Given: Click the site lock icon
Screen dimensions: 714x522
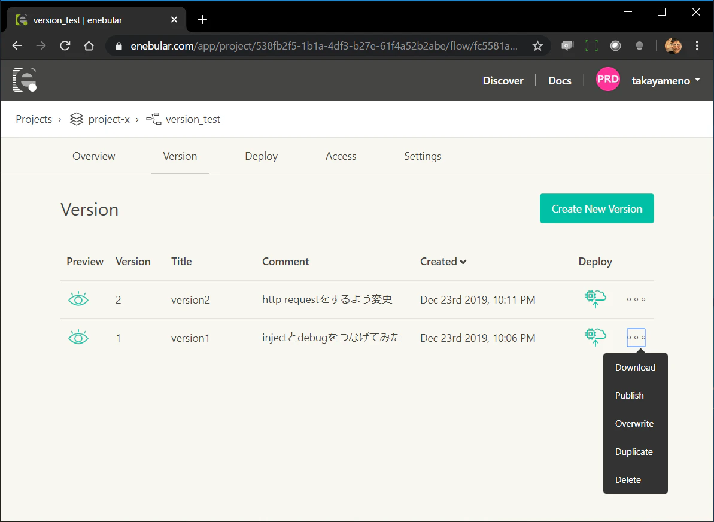Looking at the screenshot, I should (x=119, y=46).
